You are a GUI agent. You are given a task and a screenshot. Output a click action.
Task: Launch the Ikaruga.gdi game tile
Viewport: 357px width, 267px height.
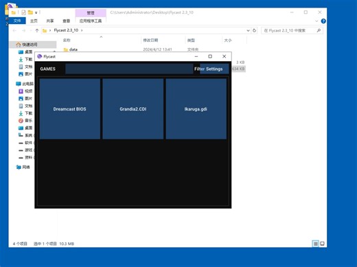click(196, 109)
